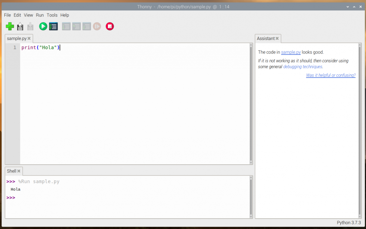This screenshot has width=366, height=229.
Task: Click the Step over debug icon
Action: pyautogui.click(x=66, y=26)
